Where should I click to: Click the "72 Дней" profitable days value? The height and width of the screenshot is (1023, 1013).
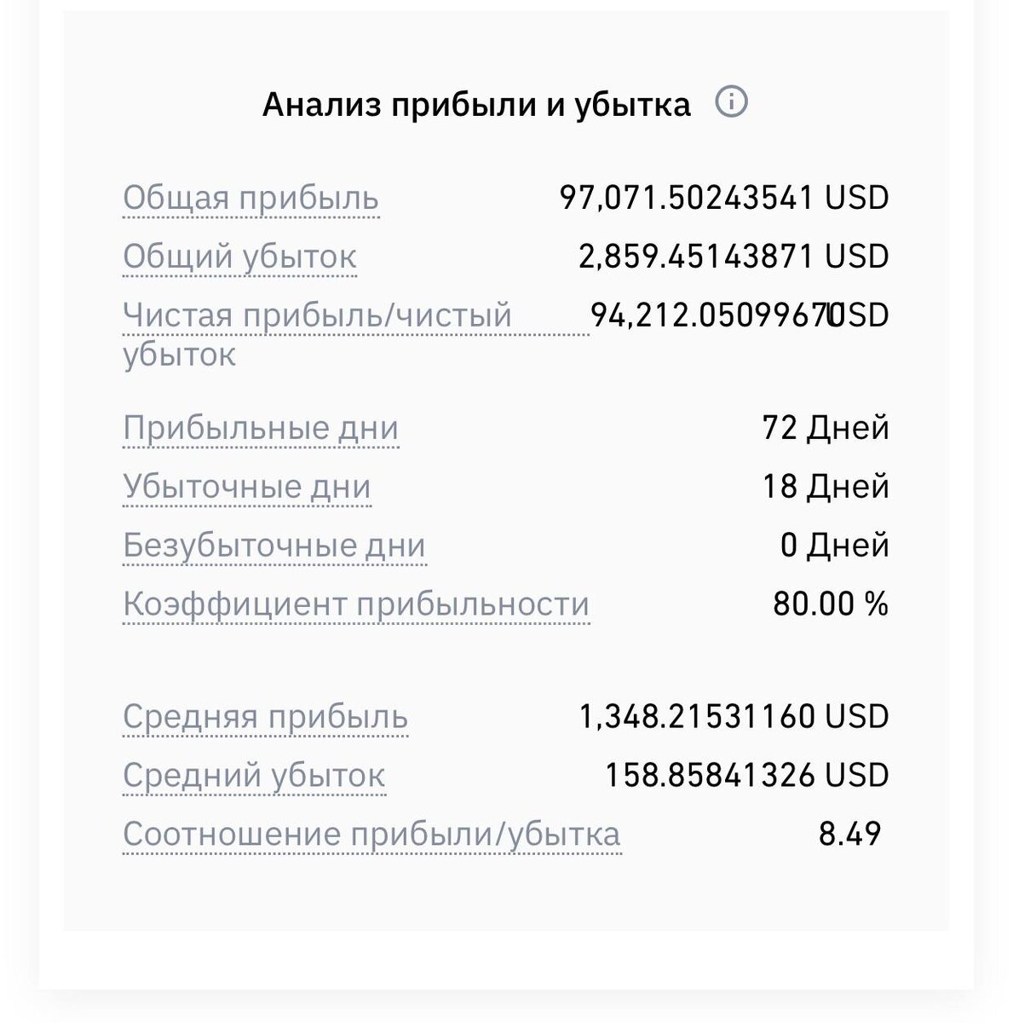[825, 428]
